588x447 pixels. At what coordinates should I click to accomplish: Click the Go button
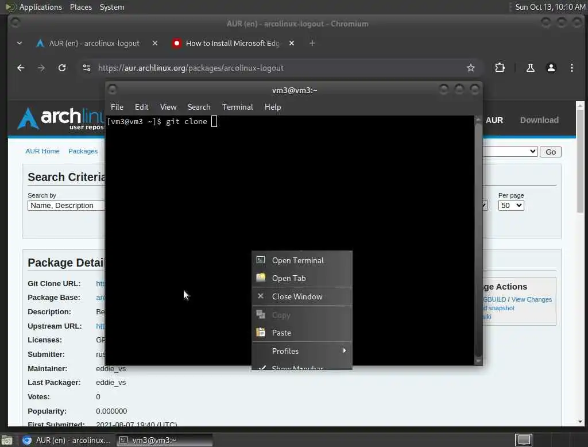point(551,152)
